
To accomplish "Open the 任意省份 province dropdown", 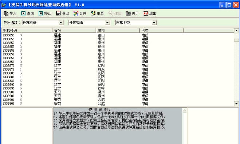I will point(61,23).
